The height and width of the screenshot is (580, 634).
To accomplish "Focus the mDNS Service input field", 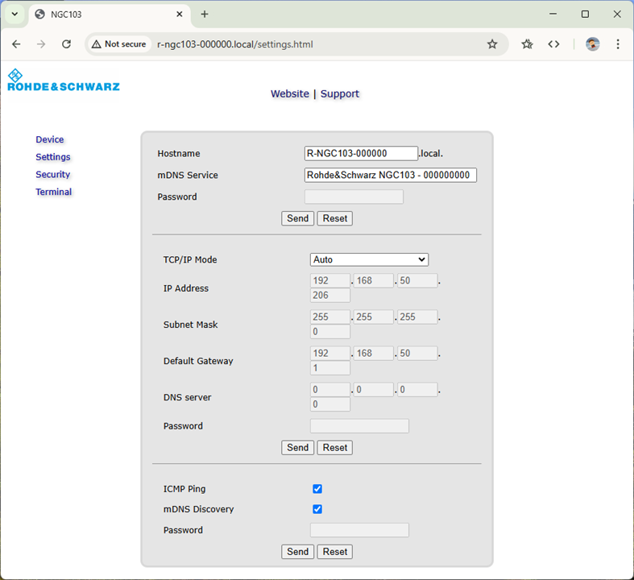I will tap(390, 175).
